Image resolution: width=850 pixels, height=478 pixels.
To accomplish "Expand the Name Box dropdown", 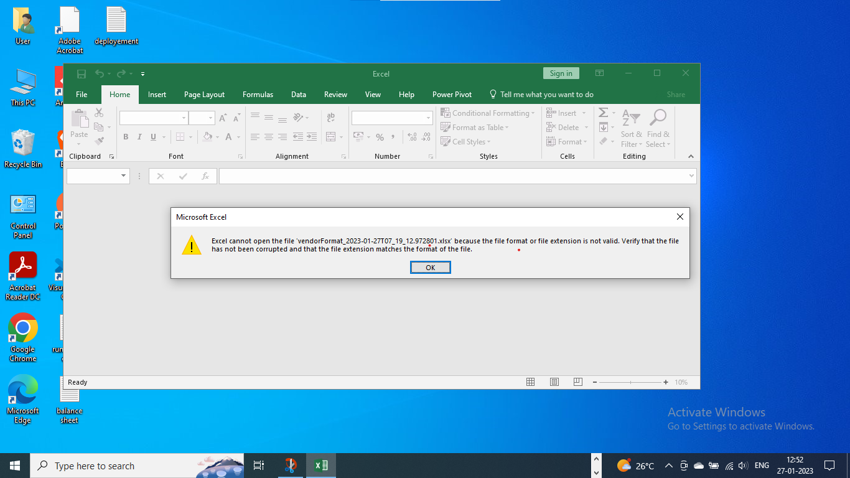I will click(123, 176).
